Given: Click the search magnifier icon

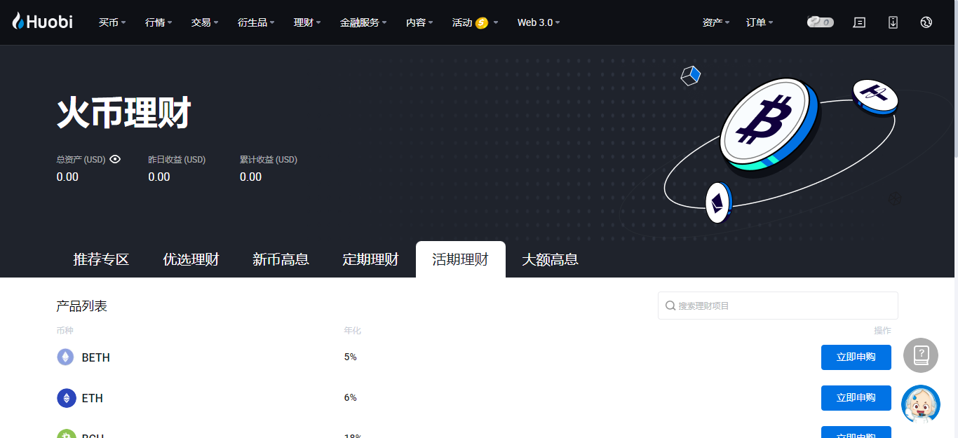Looking at the screenshot, I should (670, 306).
